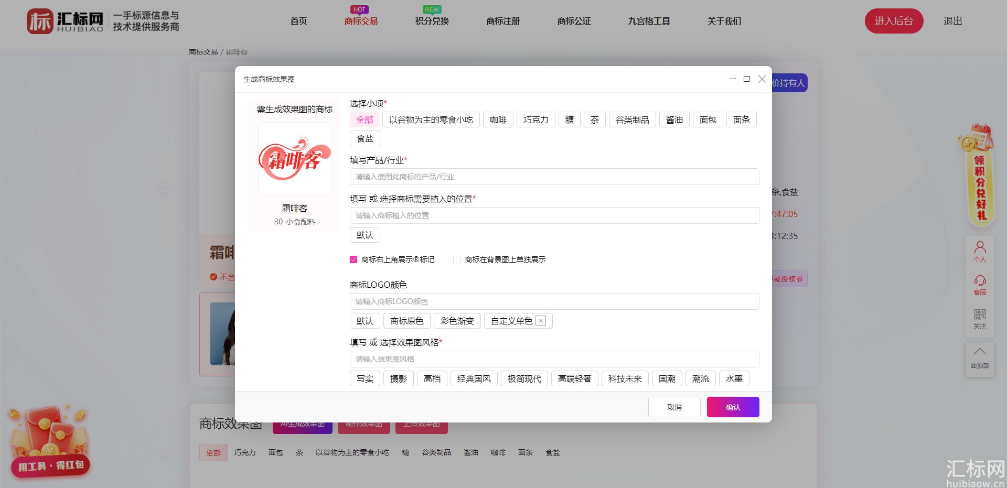1007x488 pixels.
Task: Minimize the 生成商标效果图 dialog
Action: point(732,79)
